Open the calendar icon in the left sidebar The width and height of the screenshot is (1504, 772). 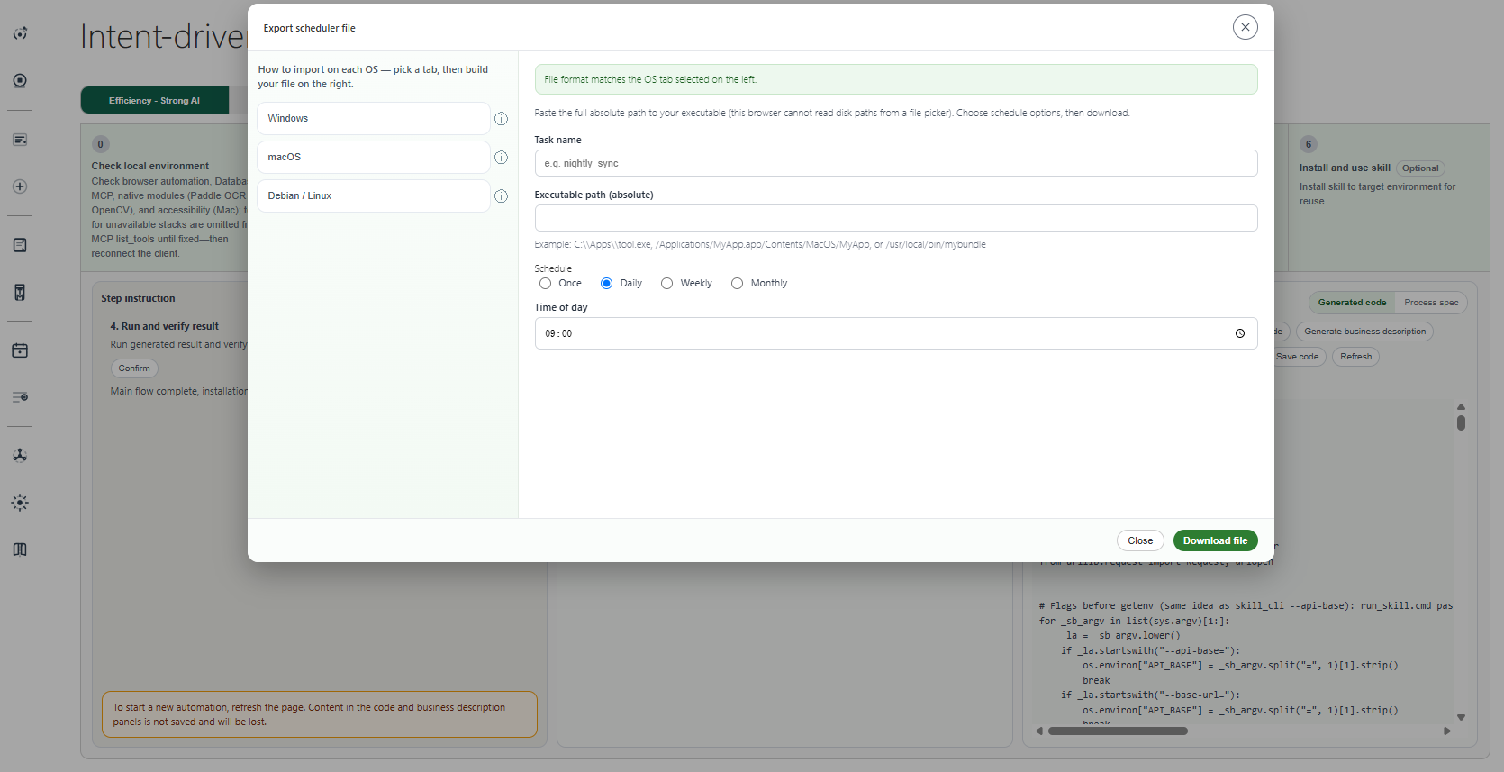click(20, 350)
